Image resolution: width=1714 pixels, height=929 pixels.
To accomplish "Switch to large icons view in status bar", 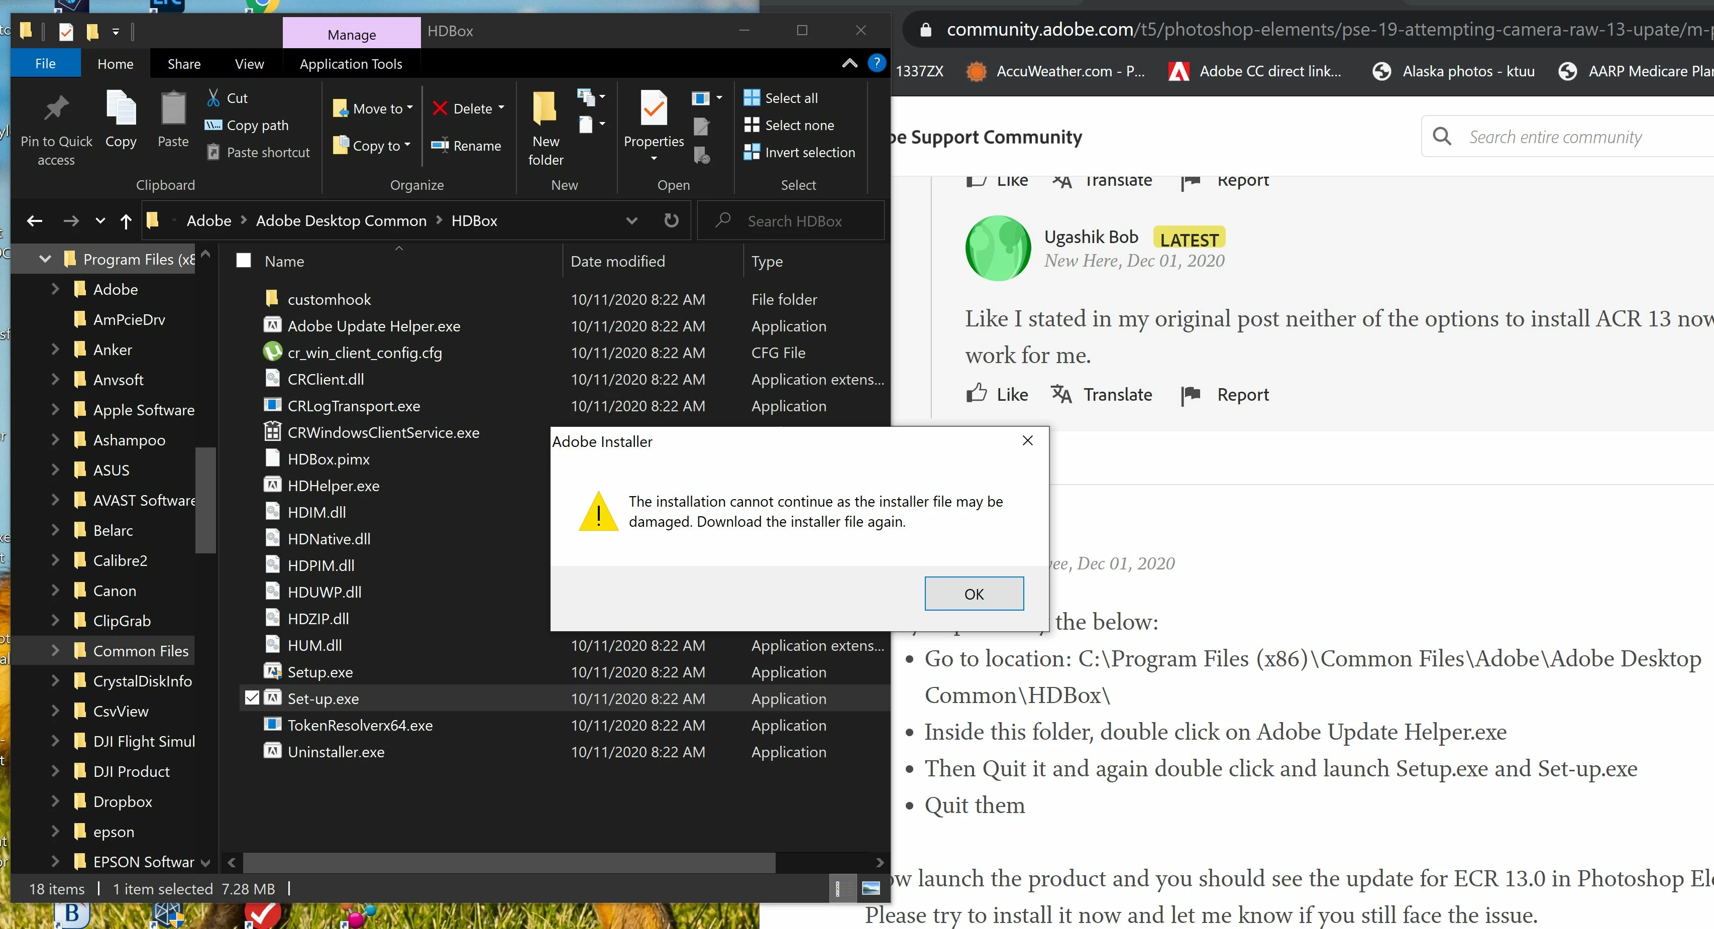I will coord(870,888).
